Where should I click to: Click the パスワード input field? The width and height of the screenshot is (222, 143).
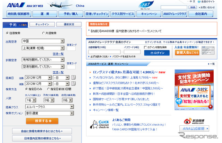pyautogui.click(x=132, y=52)
